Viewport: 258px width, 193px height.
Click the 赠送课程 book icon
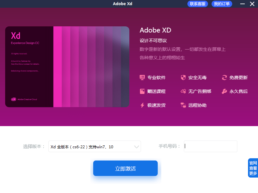pyautogui.click(x=142, y=91)
